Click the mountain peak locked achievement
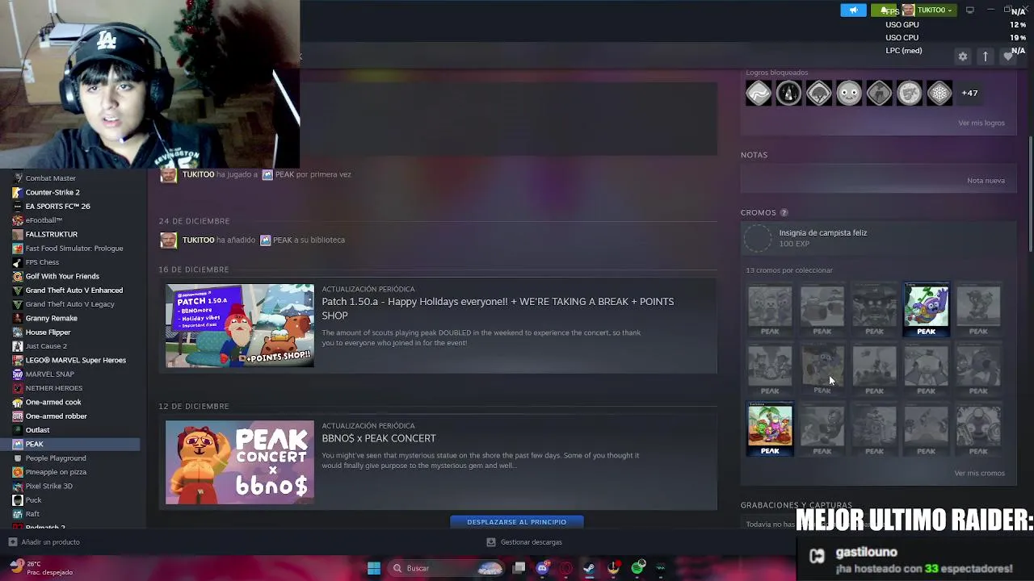1034x581 pixels. point(788,94)
